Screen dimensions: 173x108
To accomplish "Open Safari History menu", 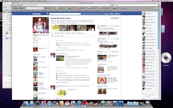I will (25, 1).
